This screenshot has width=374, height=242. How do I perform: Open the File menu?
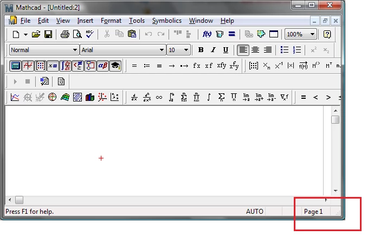click(25, 21)
